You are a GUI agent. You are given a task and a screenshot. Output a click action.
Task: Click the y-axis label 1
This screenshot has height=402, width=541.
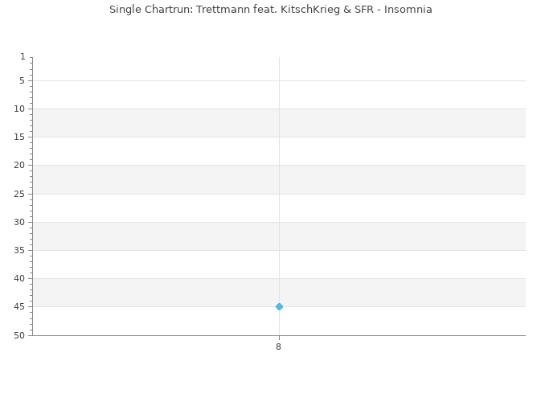23,56
